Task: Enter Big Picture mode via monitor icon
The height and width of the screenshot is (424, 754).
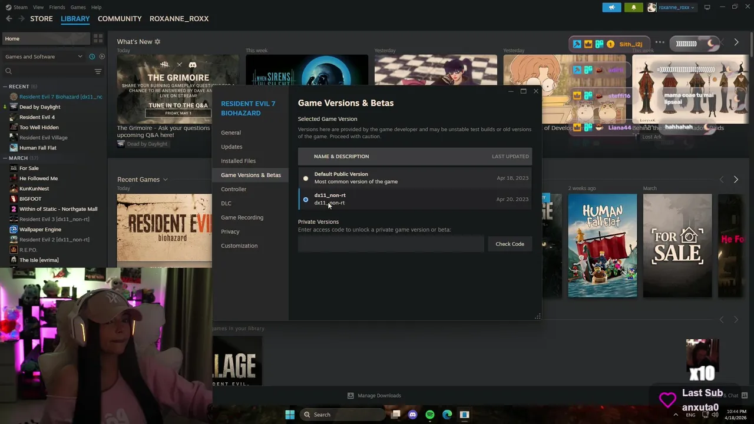Action: tap(707, 7)
